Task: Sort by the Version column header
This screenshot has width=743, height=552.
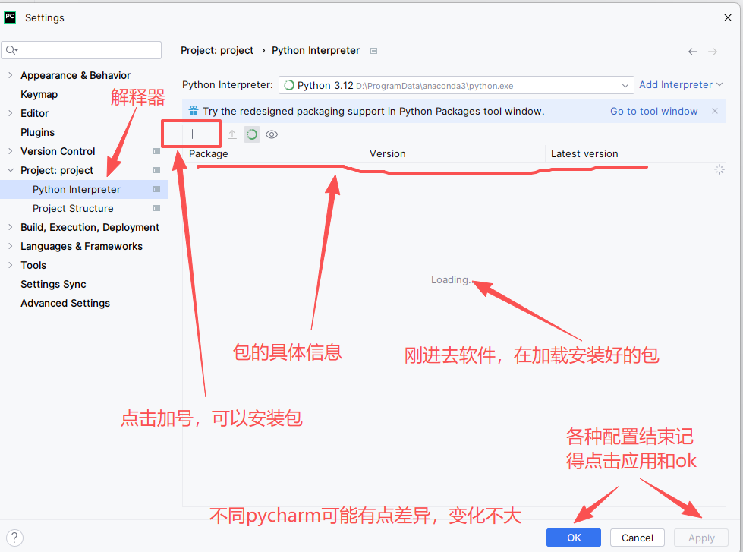Action: (455, 153)
